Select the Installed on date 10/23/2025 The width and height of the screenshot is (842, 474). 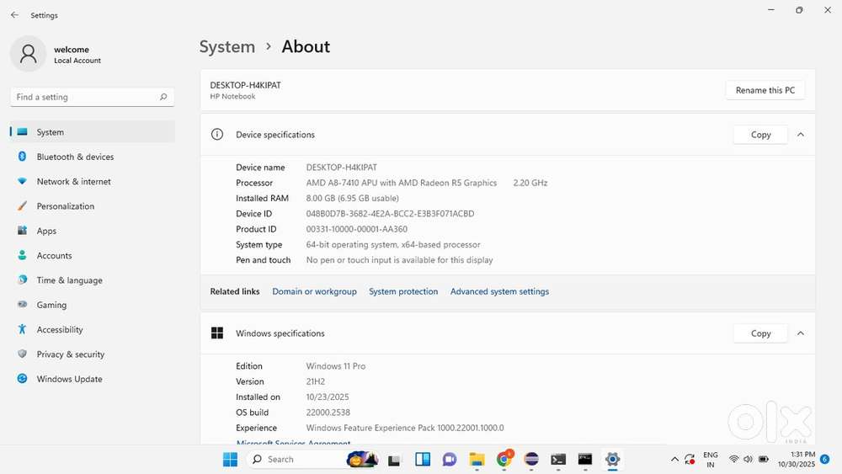327,397
